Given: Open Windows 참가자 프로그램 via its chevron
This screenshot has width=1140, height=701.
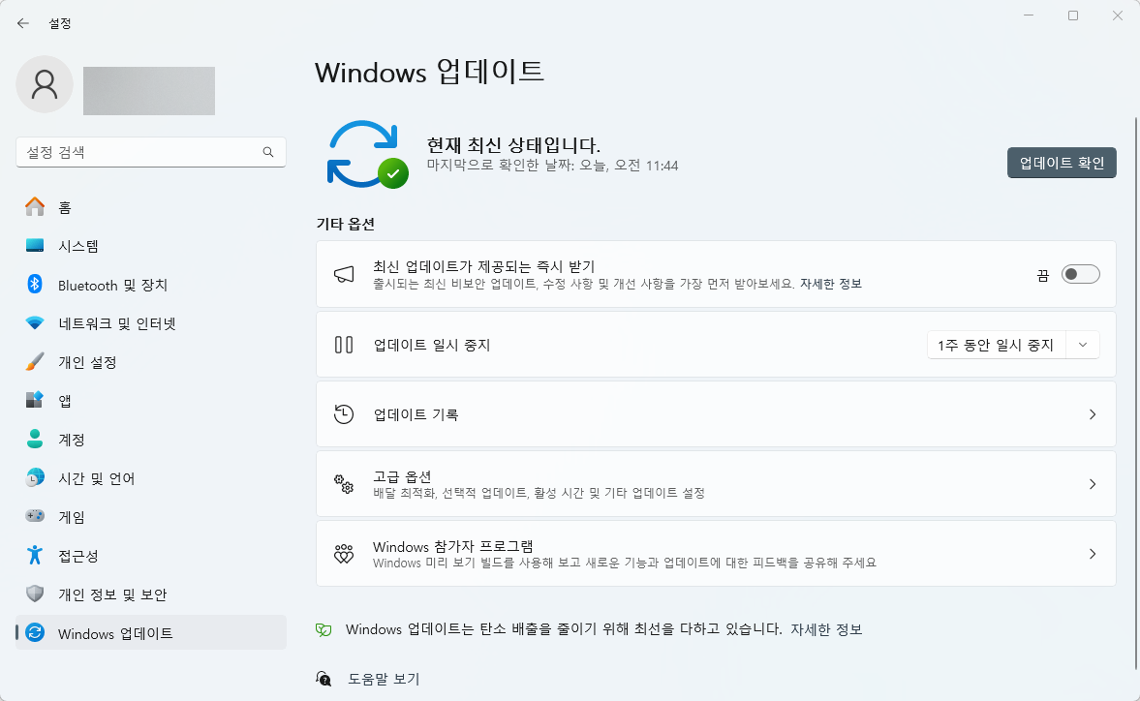Looking at the screenshot, I should pyautogui.click(x=1092, y=554).
